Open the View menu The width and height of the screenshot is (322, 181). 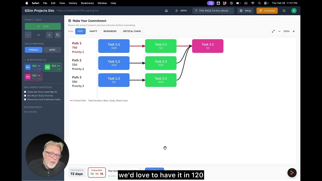[62, 3]
